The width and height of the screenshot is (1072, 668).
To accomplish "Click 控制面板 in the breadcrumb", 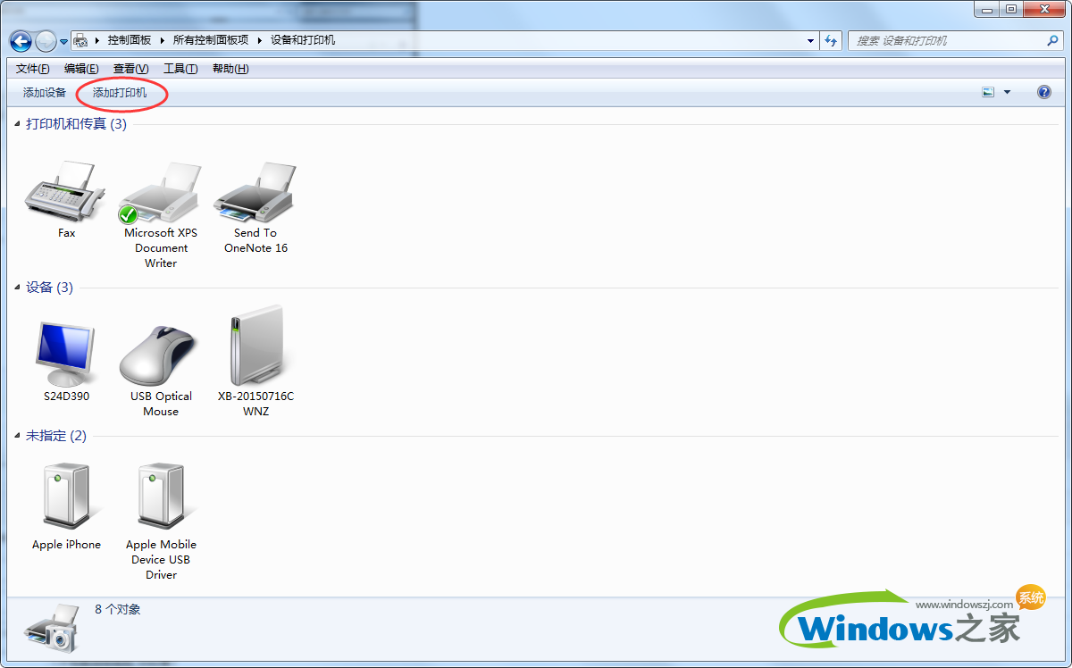I will point(130,41).
